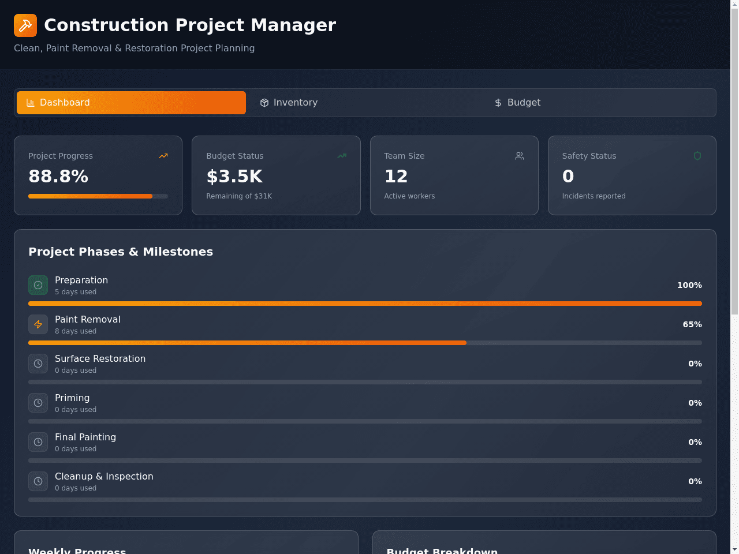The image size is (739, 554).
Task: Click the Preparation phase name
Action: [81, 280]
